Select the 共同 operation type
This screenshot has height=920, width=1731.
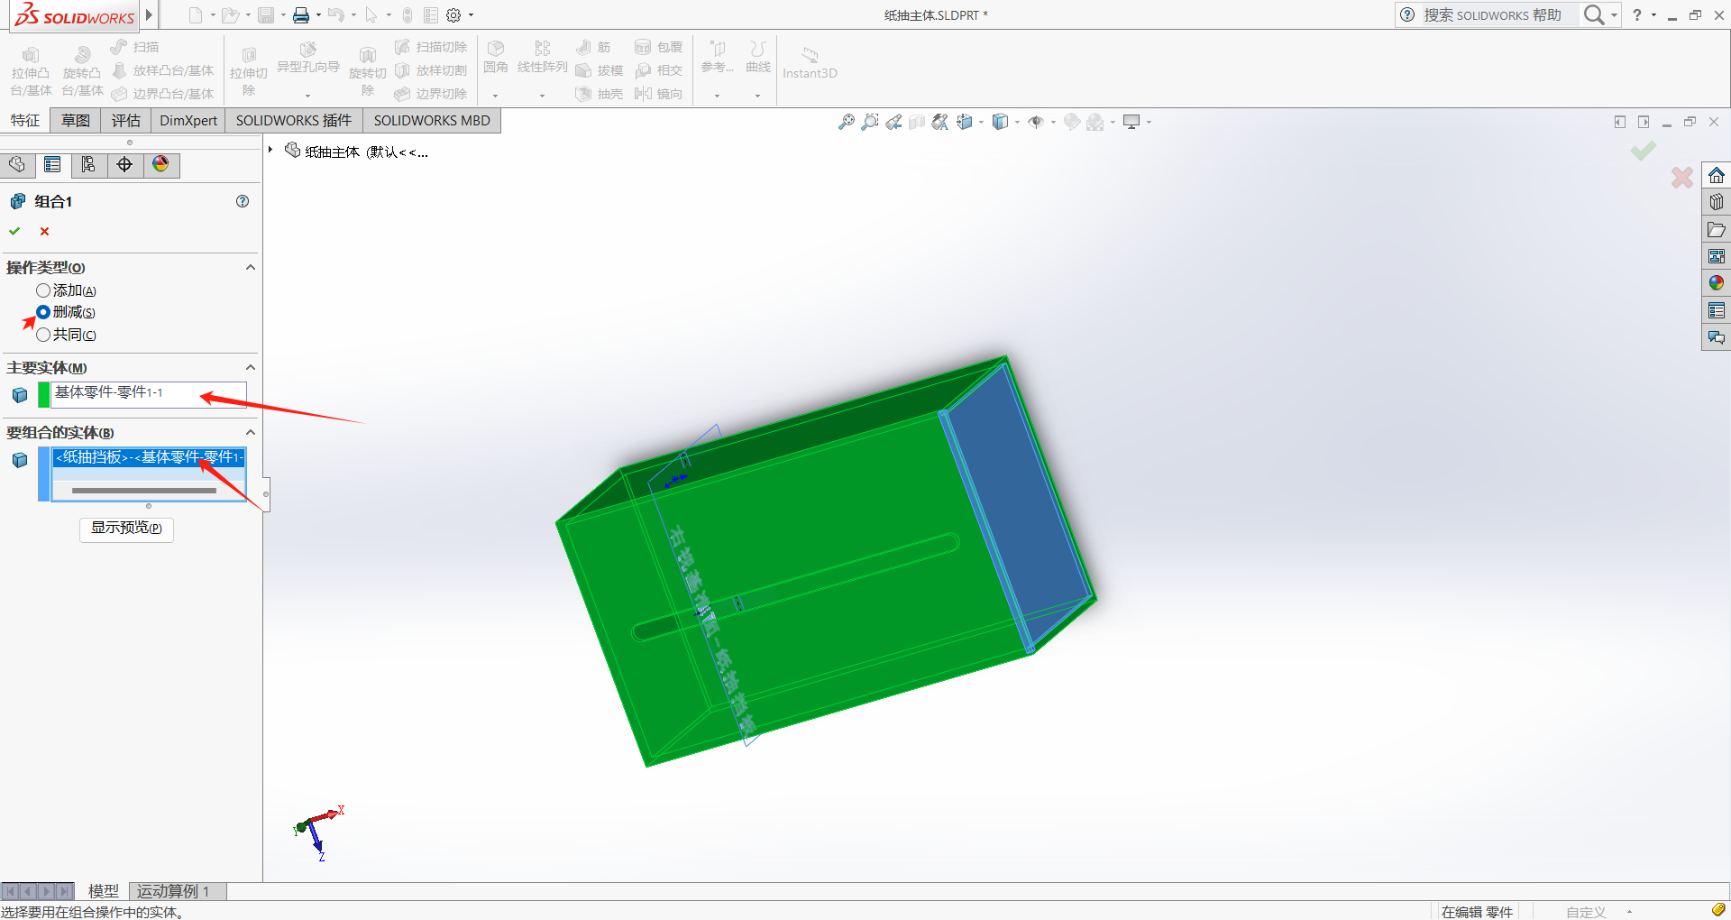click(43, 335)
